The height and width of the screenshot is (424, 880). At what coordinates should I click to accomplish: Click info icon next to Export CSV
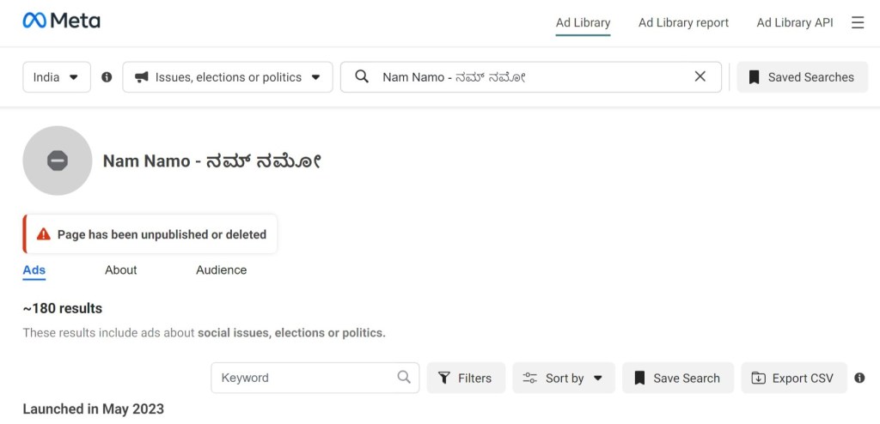coord(859,378)
